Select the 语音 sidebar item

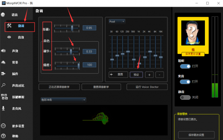(14, 15)
